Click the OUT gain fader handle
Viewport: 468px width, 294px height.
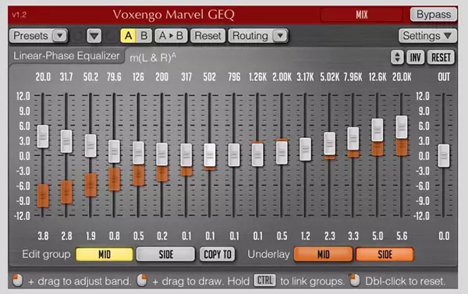pos(444,156)
